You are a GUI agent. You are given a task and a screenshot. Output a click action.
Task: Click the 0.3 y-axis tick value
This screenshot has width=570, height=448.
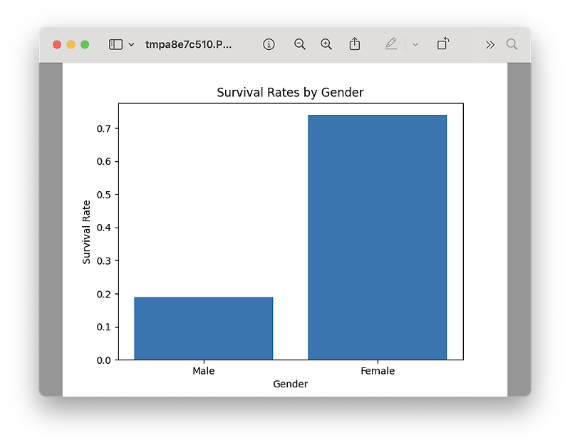point(103,261)
